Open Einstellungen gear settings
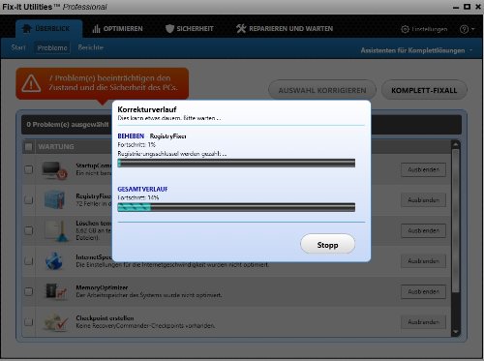Viewport: 484px width, 361px height. [x=424, y=29]
